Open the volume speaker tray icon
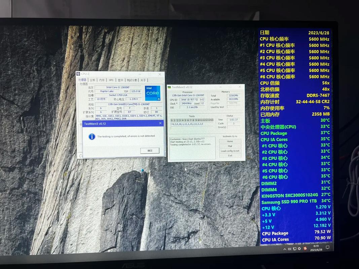The height and width of the screenshot is (269, 359). point(289,249)
